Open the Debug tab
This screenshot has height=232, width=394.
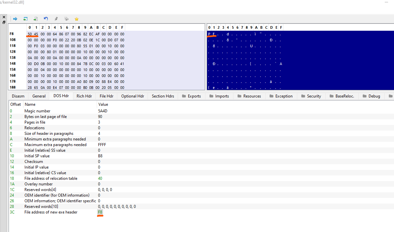(372, 96)
